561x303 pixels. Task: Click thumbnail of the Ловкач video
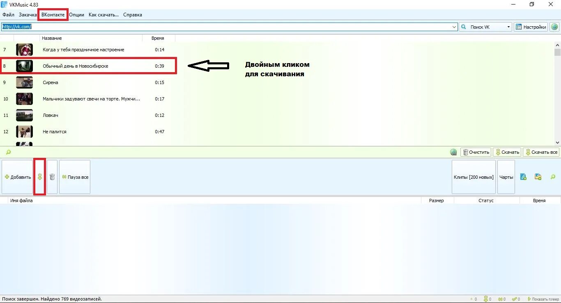(x=24, y=115)
